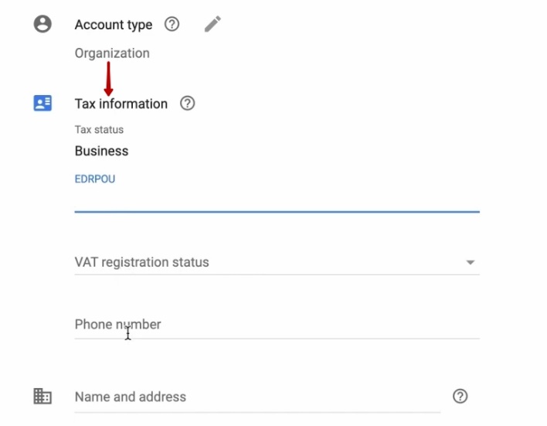This screenshot has width=547, height=426.
Task: Click the Tax information ID card icon
Action: [42, 103]
